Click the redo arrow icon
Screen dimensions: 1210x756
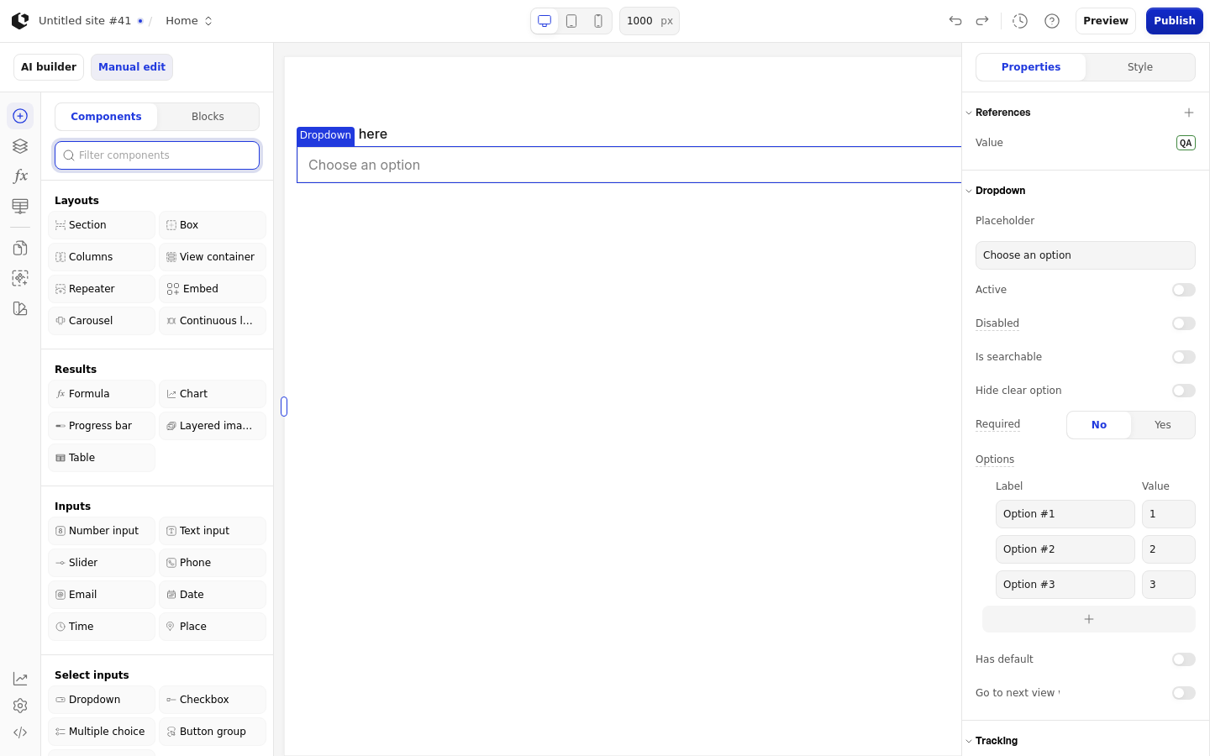(x=982, y=21)
